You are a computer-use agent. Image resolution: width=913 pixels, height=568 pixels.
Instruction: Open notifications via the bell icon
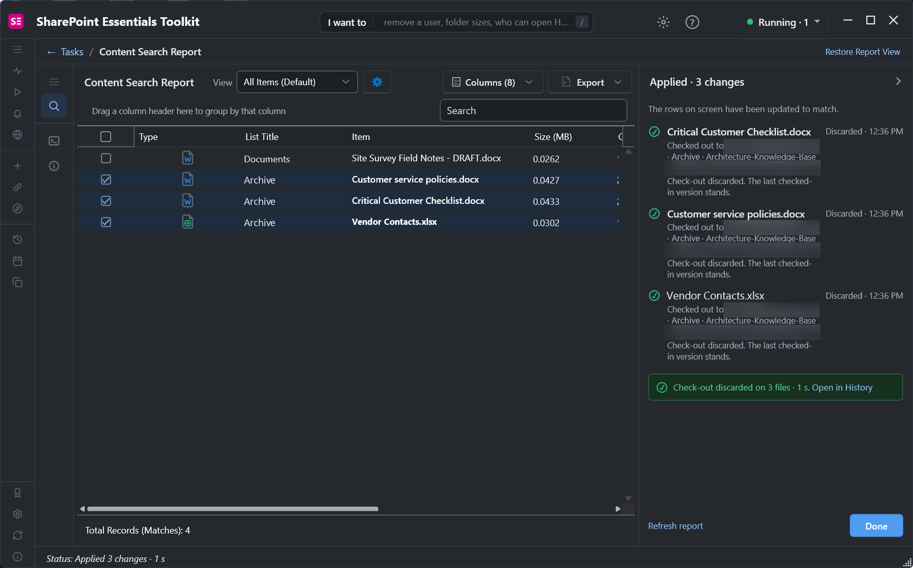(x=18, y=114)
